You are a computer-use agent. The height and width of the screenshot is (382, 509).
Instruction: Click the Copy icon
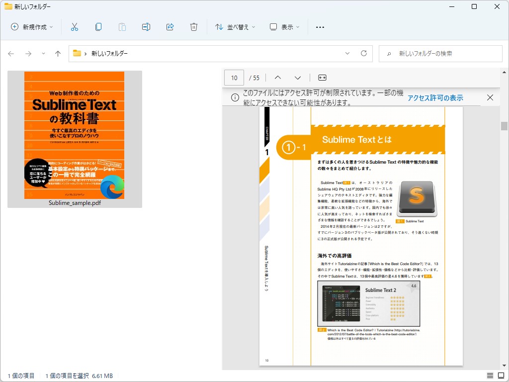(x=98, y=27)
